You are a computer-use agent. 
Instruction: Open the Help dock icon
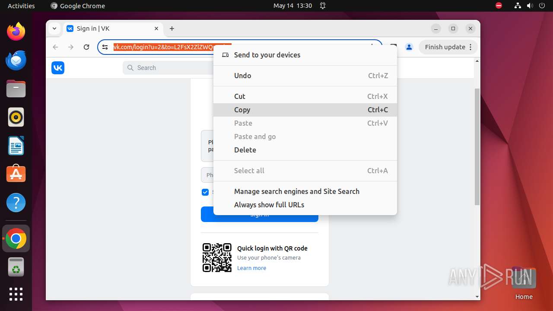(x=16, y=203)
